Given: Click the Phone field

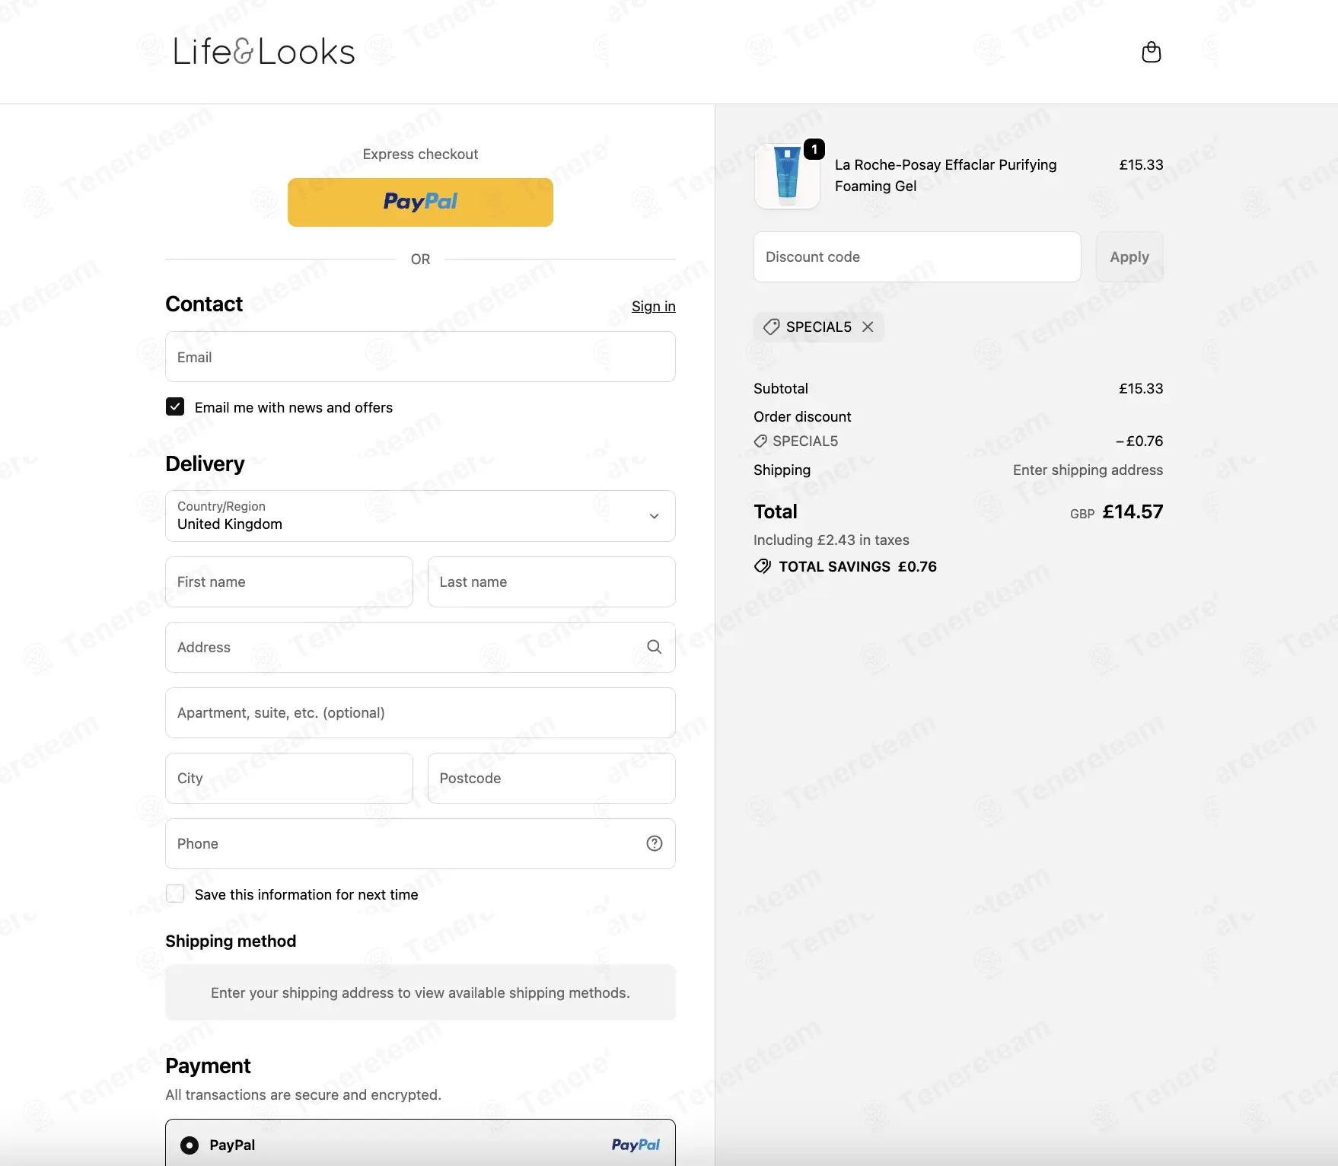Looking at the screenshot, I should pos(420,843).
